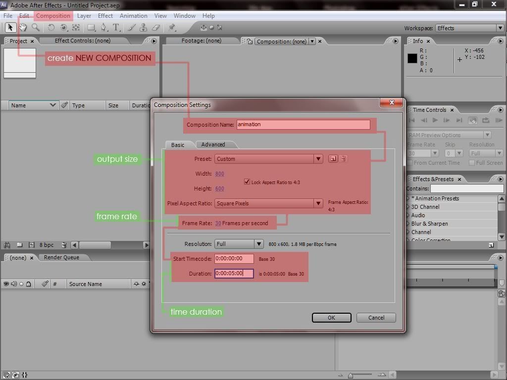Click the save preset icon beside Preset
This screenshot has width=507, height=380.
(333, 159)
